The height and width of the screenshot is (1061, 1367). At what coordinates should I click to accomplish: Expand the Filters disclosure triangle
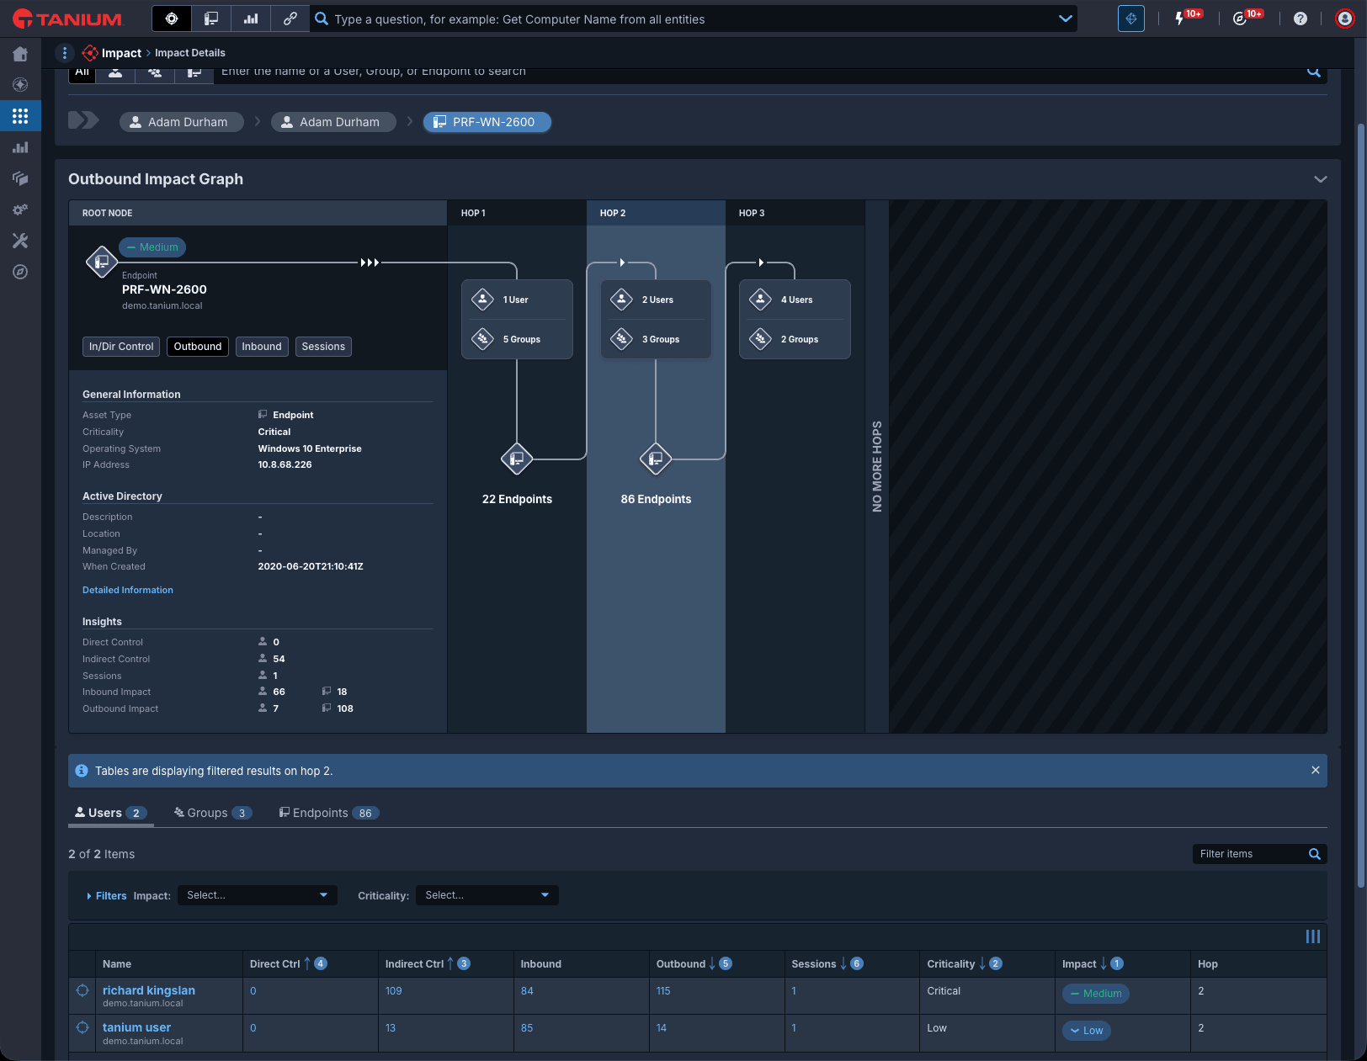[89, 896]
